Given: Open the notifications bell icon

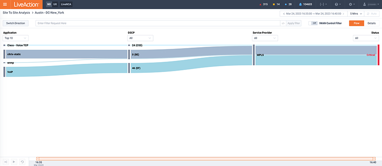Looking at the screenshot, I should pos(300,4).
